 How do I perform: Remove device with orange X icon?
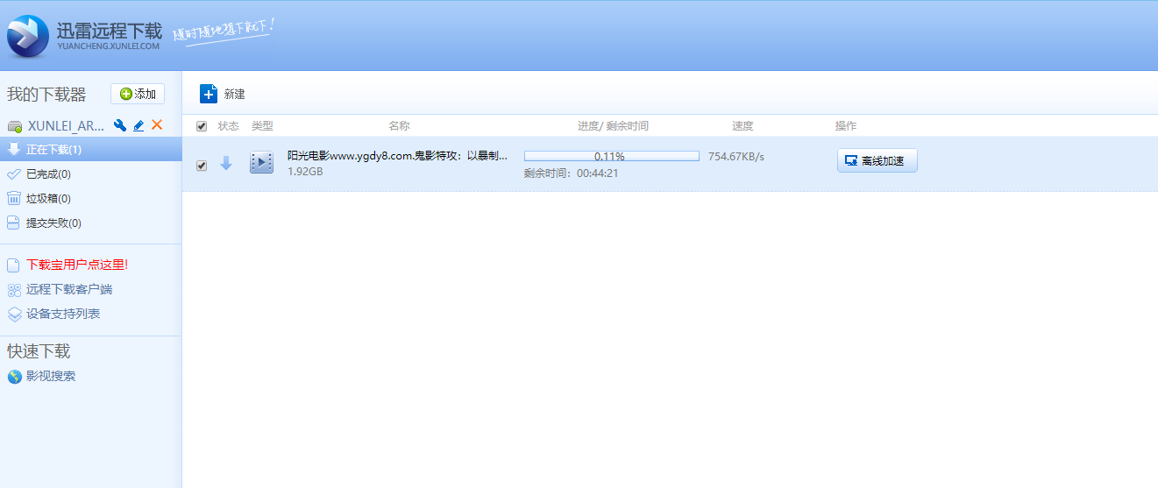(x=157, y=125)
